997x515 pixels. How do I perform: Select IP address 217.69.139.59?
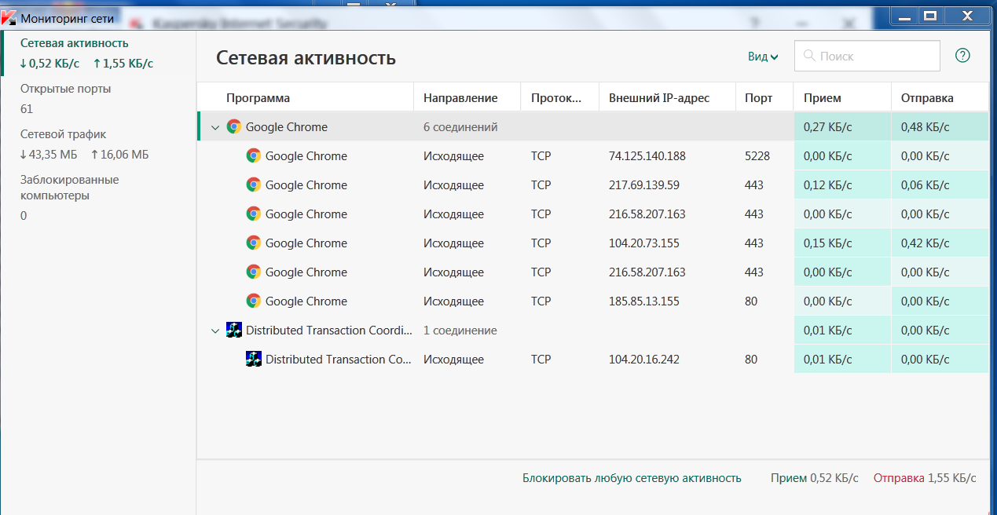(x=644, y=185)
